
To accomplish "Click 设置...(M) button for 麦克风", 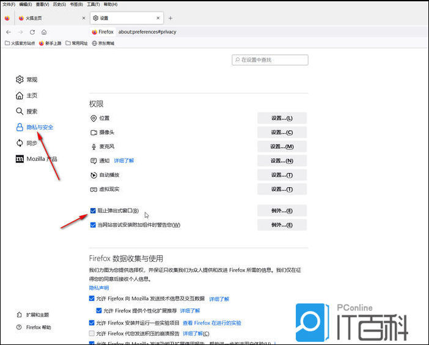I will (x=282, y=147).
